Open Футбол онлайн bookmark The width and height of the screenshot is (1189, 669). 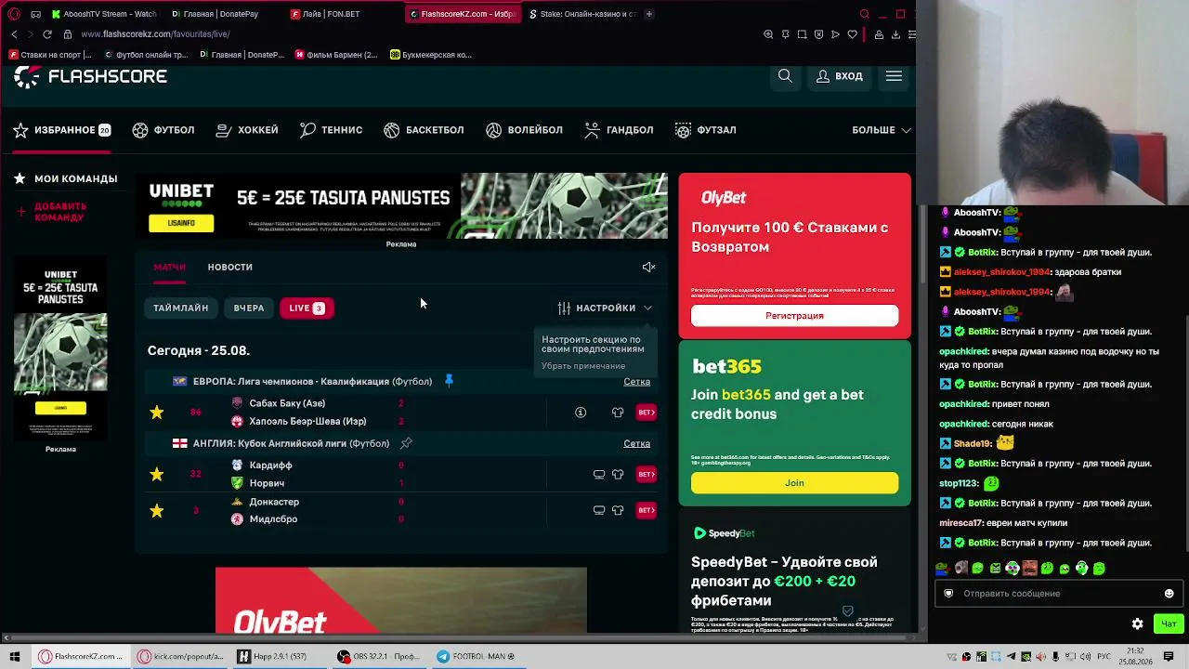148,55
